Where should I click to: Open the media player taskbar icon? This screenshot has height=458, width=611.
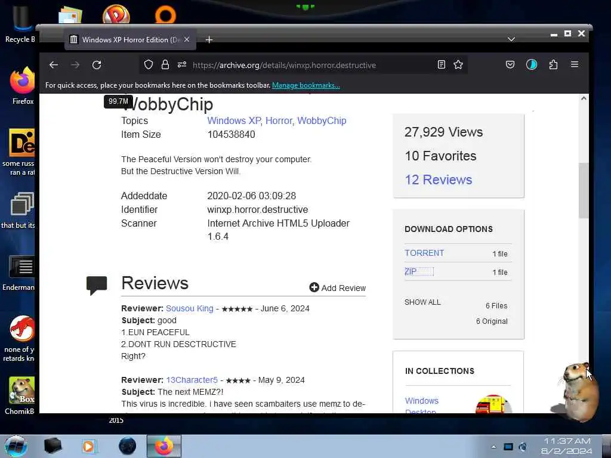(x=88, y=446)
